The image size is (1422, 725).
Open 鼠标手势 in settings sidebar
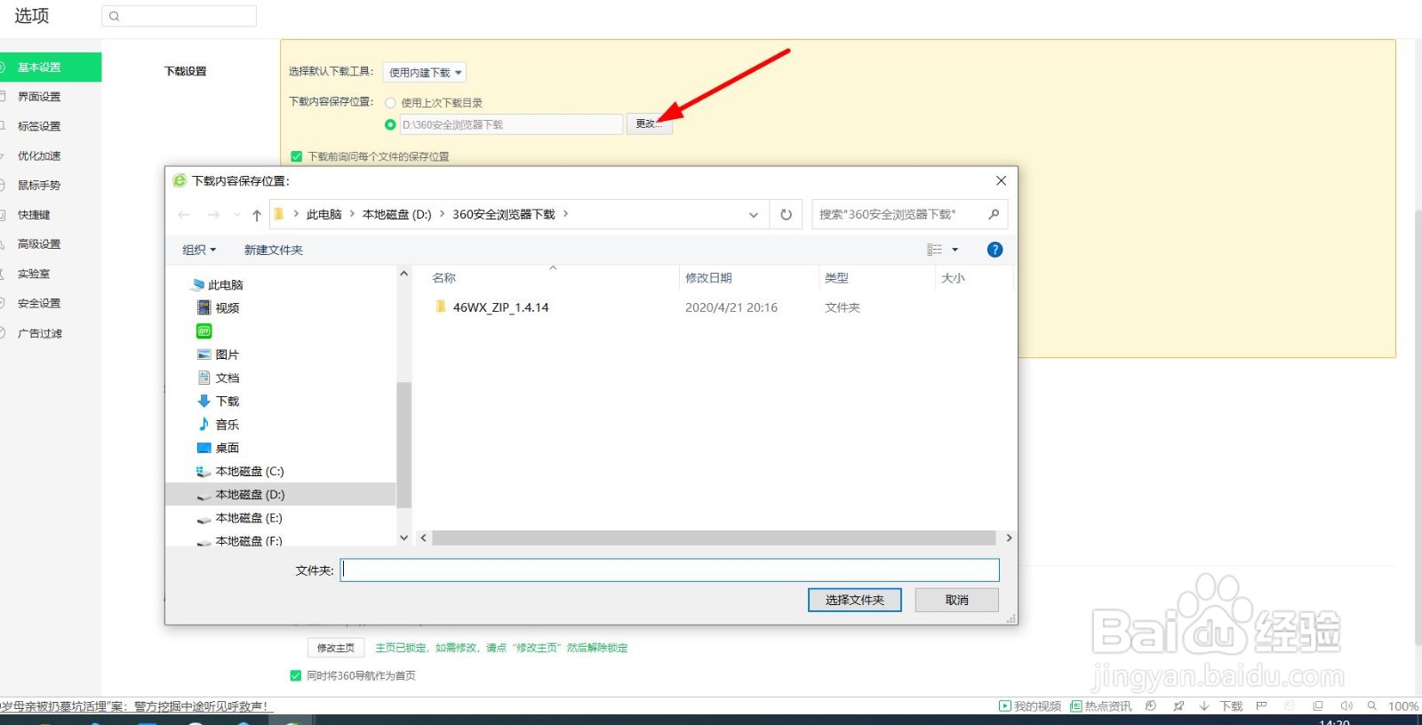(39, 185)
